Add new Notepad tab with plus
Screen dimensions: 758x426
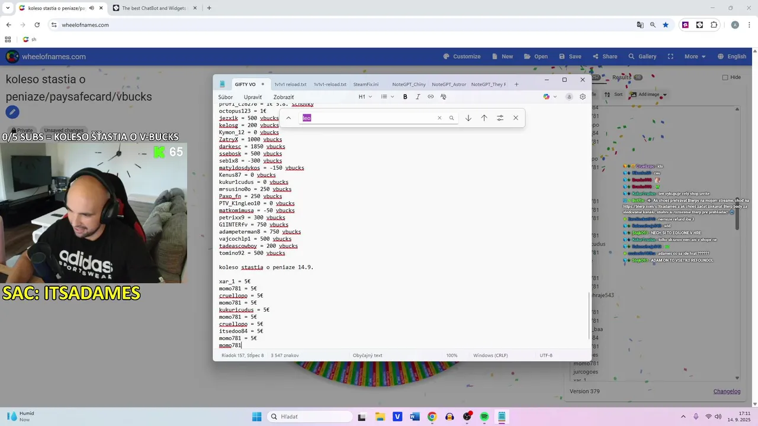[516, 84]
